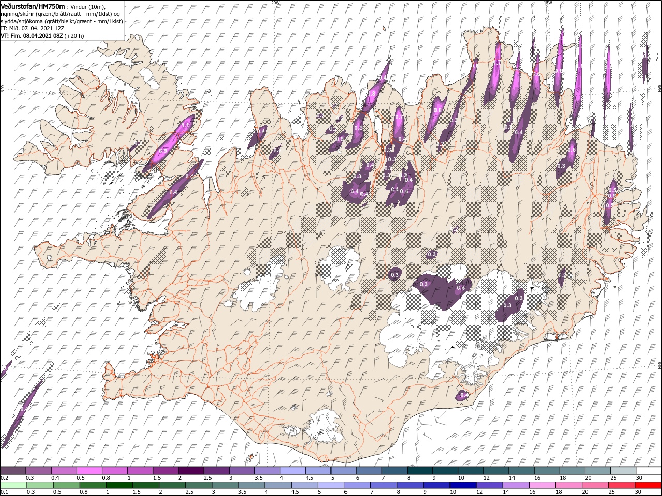Screen dimensions: 662x496
Task: Click the 3.5–4 grey-blue swatch in the bottom legend row
Action: [x=251, y=485]
